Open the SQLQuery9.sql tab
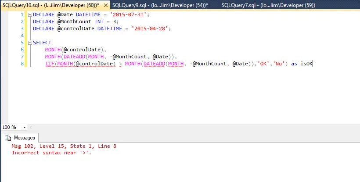 tap(160, 5)
